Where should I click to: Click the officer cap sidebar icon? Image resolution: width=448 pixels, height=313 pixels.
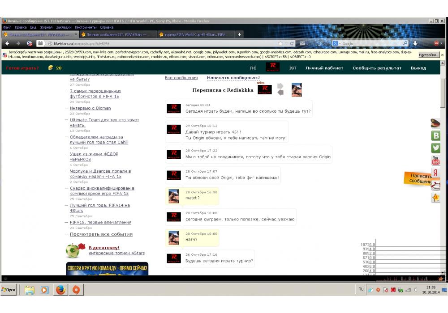click(x=435, y=124)
